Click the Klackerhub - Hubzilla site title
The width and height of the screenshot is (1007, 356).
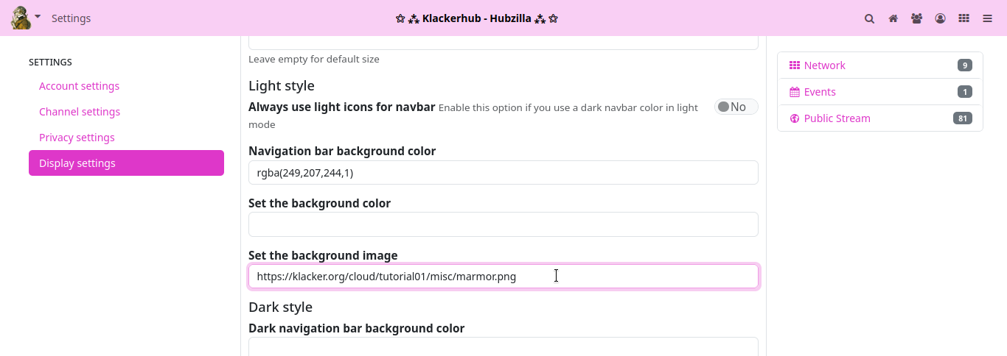[476, 18]
